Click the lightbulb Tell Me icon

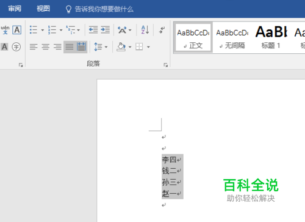[x=68, y=9]
